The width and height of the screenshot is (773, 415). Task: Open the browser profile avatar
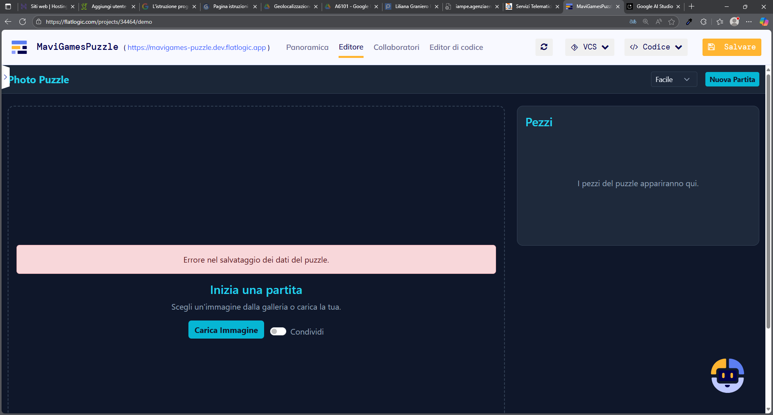[734, 22]
